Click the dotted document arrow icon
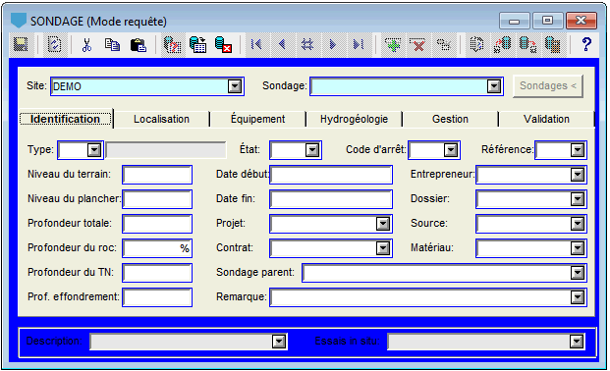This screenshot has height=371, width=610. [476, 45]
